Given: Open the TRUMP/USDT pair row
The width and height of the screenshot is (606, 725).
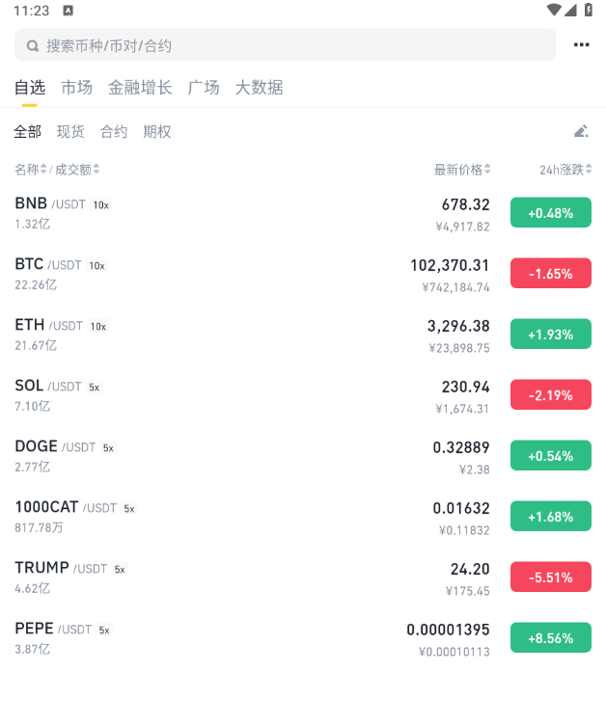Looking at the screenshot, I should pyautogui.click(x=303, y=577).
